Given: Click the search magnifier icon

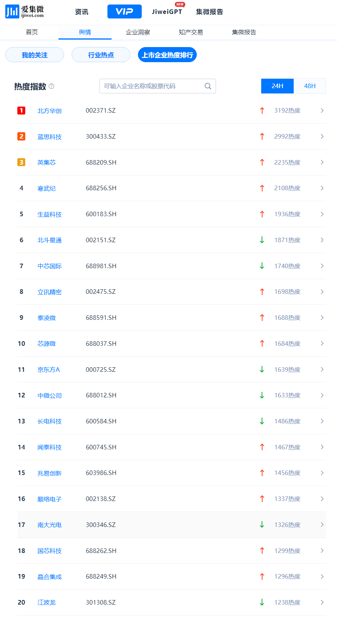Looking at the screenshot, I should (x=208, y=86).
